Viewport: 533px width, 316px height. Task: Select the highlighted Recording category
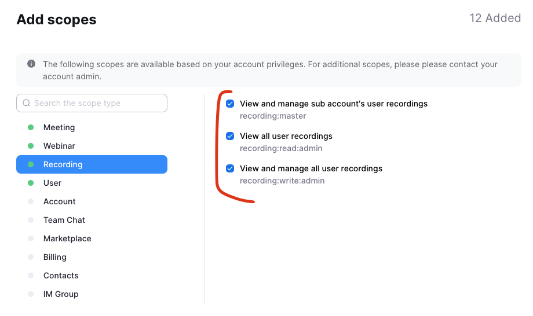tap(92, 164)
